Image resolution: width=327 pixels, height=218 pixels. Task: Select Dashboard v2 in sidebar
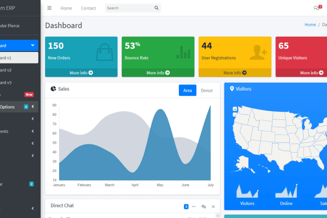pos(19,70)
